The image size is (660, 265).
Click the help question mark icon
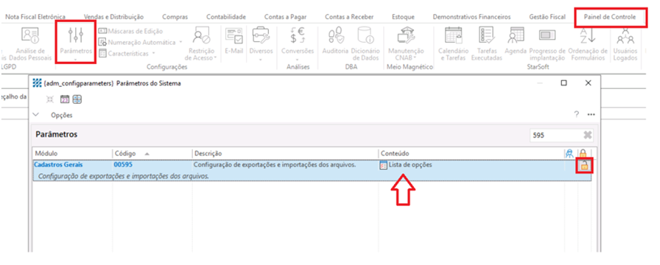click(577, 114)
